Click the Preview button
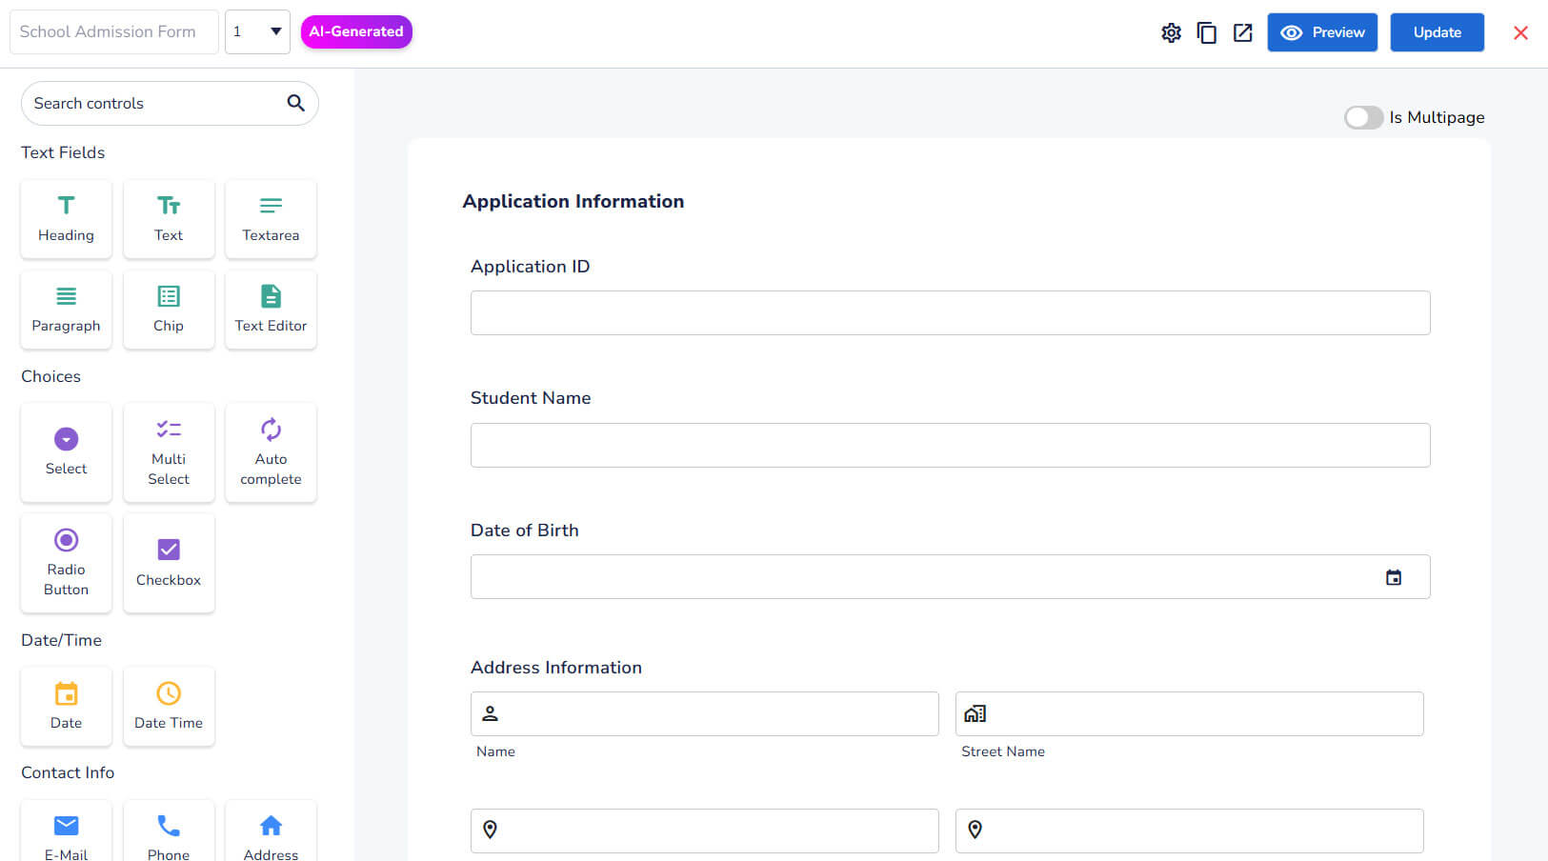Image resolution: width=1548 pixels, height=861 pixels. coord(1321,32)
